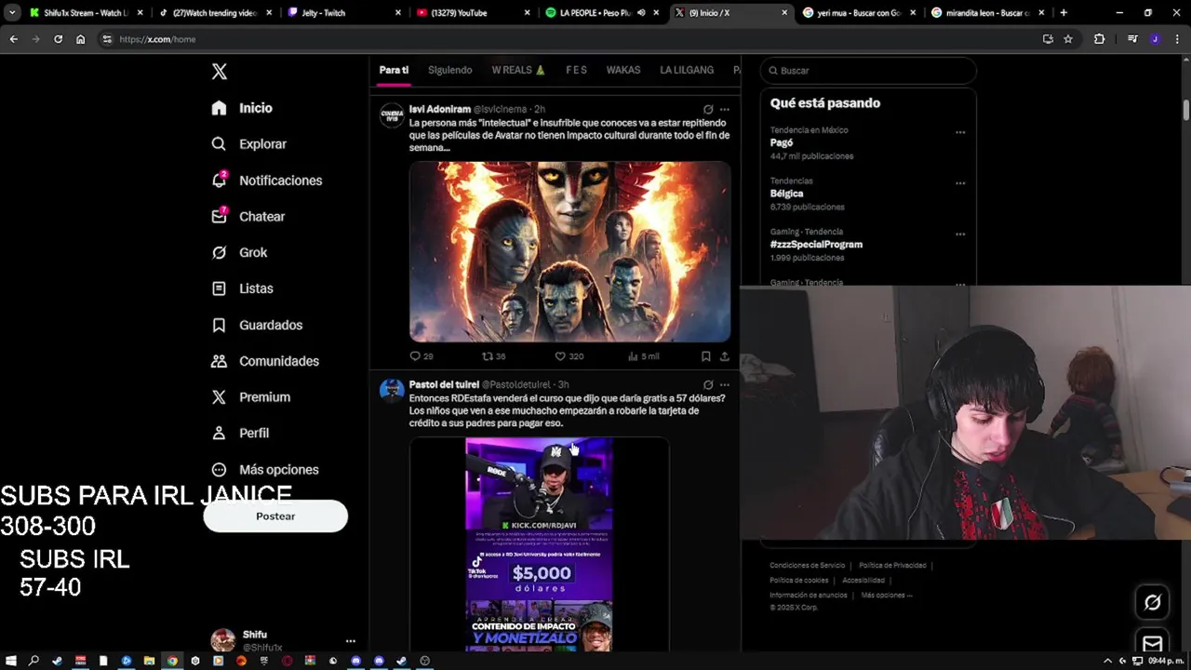Image resolution: width=1191 pixels, height=670 pixels.
Task: Reply to the Avatar post
Action: click(x=422, y=356)
